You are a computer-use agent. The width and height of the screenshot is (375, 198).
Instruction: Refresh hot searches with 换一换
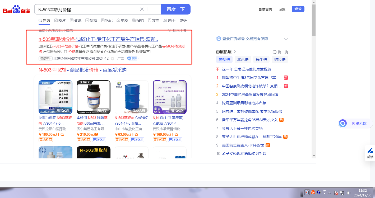tap(280, 52)
